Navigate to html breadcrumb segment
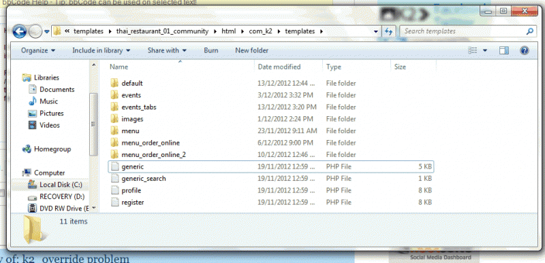Viewport: 545px width, 263px height. pyautogui.click(x=229, y=31)
